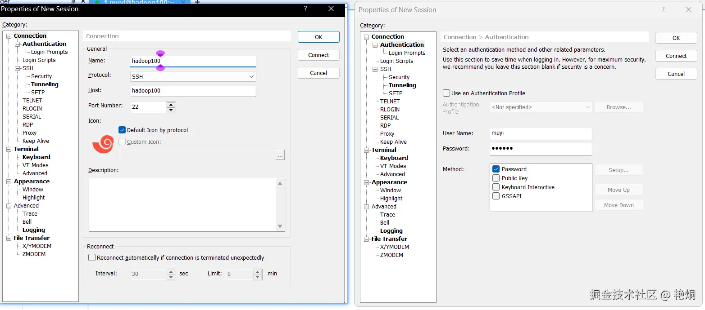
Task: Click the User Name field with muyi
Action: 541,133
